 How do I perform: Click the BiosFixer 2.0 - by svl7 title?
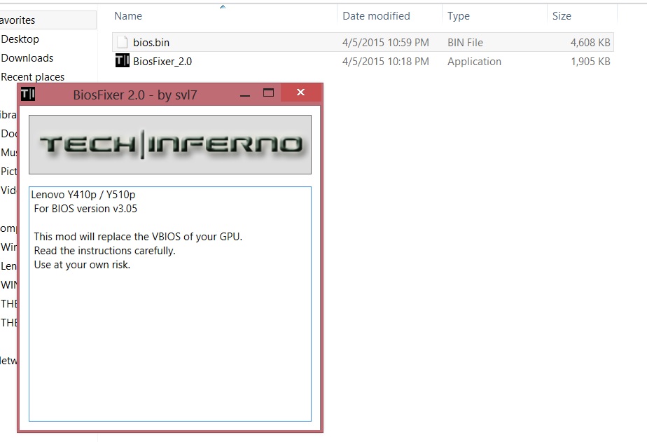[135, 95]
